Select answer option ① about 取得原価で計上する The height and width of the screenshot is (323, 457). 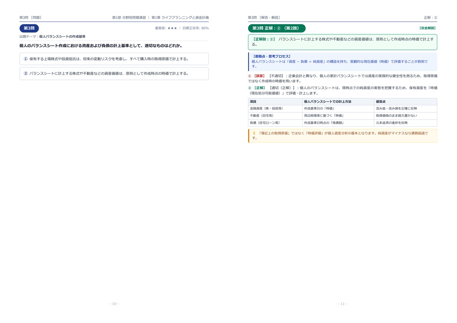pyautogui.click(x=114, y=59)
